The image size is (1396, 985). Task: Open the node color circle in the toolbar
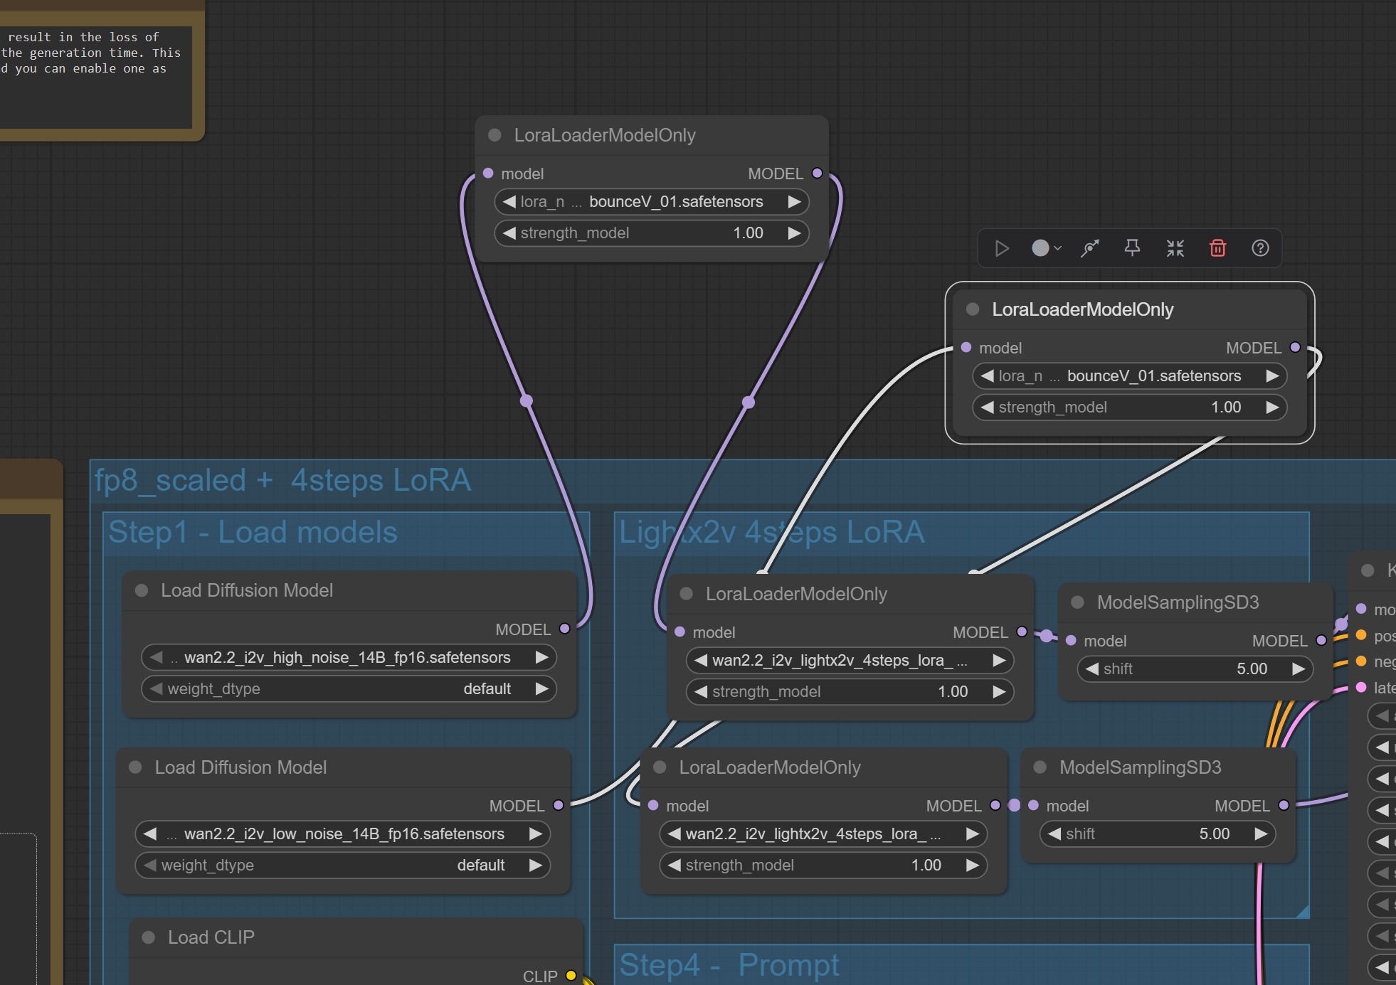(1040, 248)
